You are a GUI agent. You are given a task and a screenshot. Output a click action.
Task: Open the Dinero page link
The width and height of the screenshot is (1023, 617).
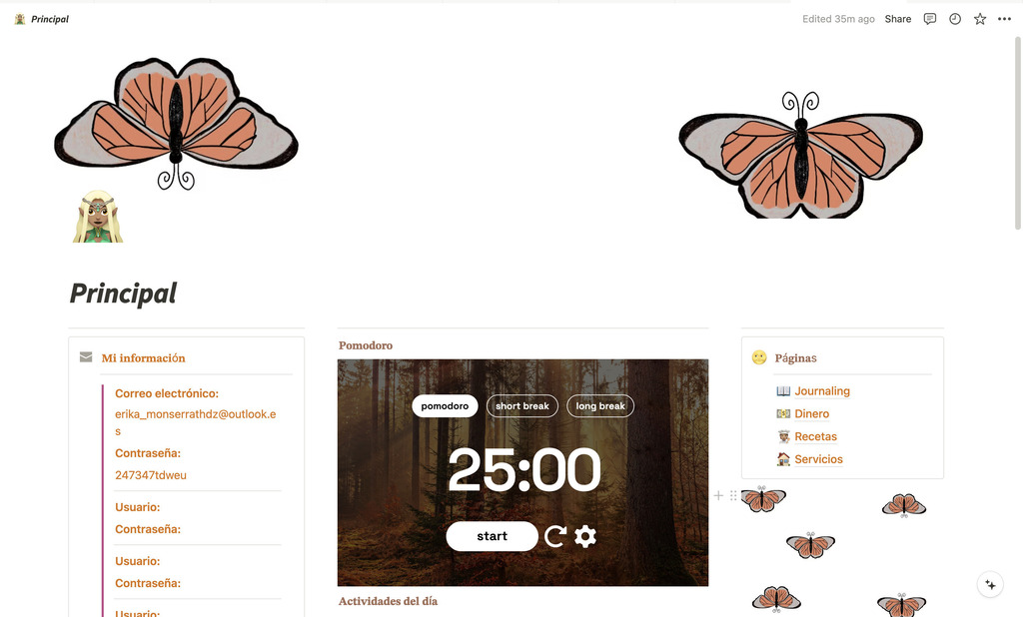tap(811, 413)
